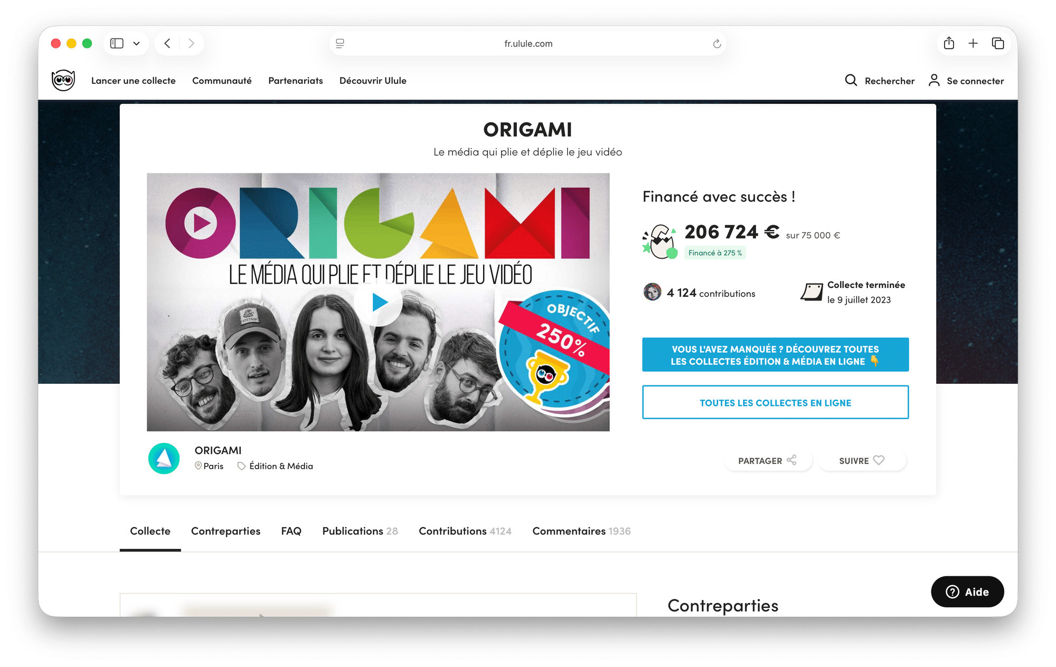Screen dimensions: 1056x667
Task: Play the Origami campaign video
Action: [378, 302]
